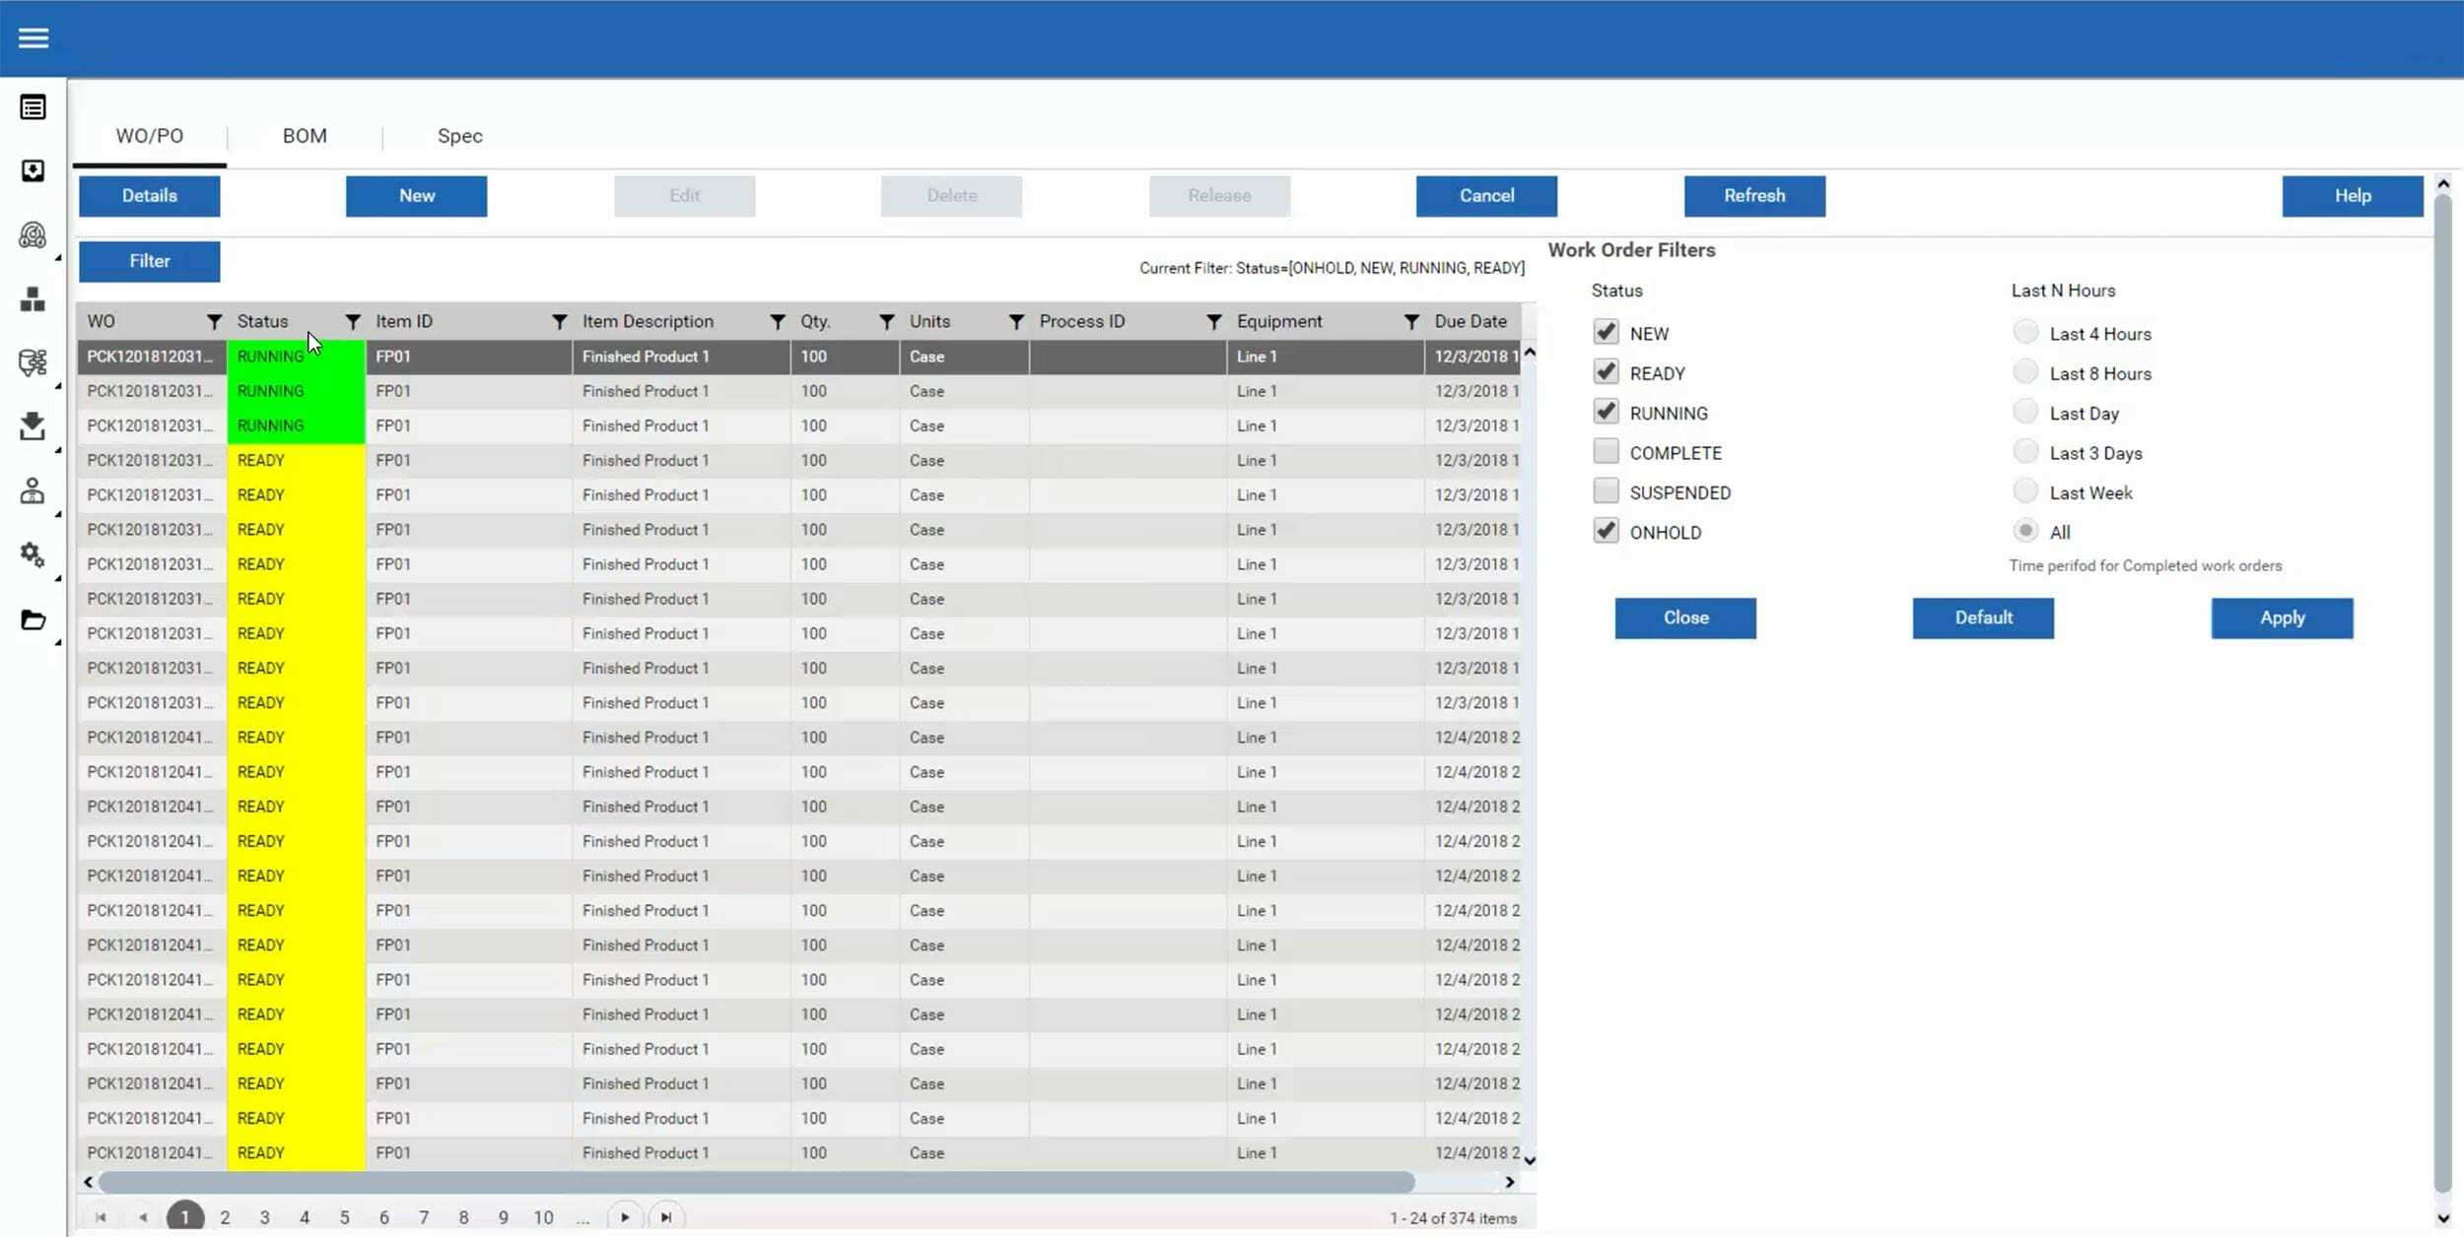This screenshot has height=1237, width=2464.
Task: Open the folder icon in the sidebar
Action: click(33, 619)
